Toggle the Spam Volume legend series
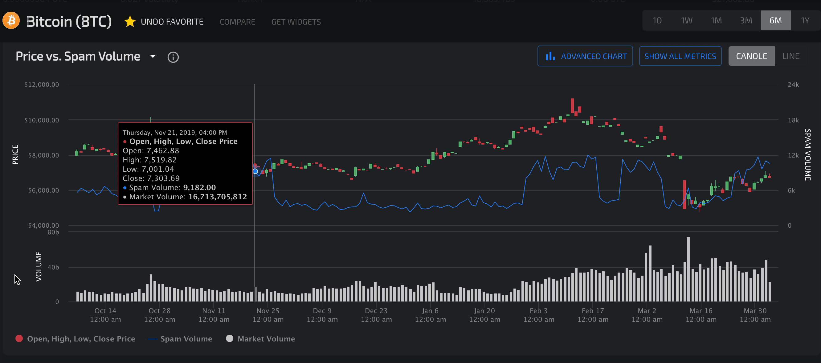The image size is (821, 363). click(180, 339)
